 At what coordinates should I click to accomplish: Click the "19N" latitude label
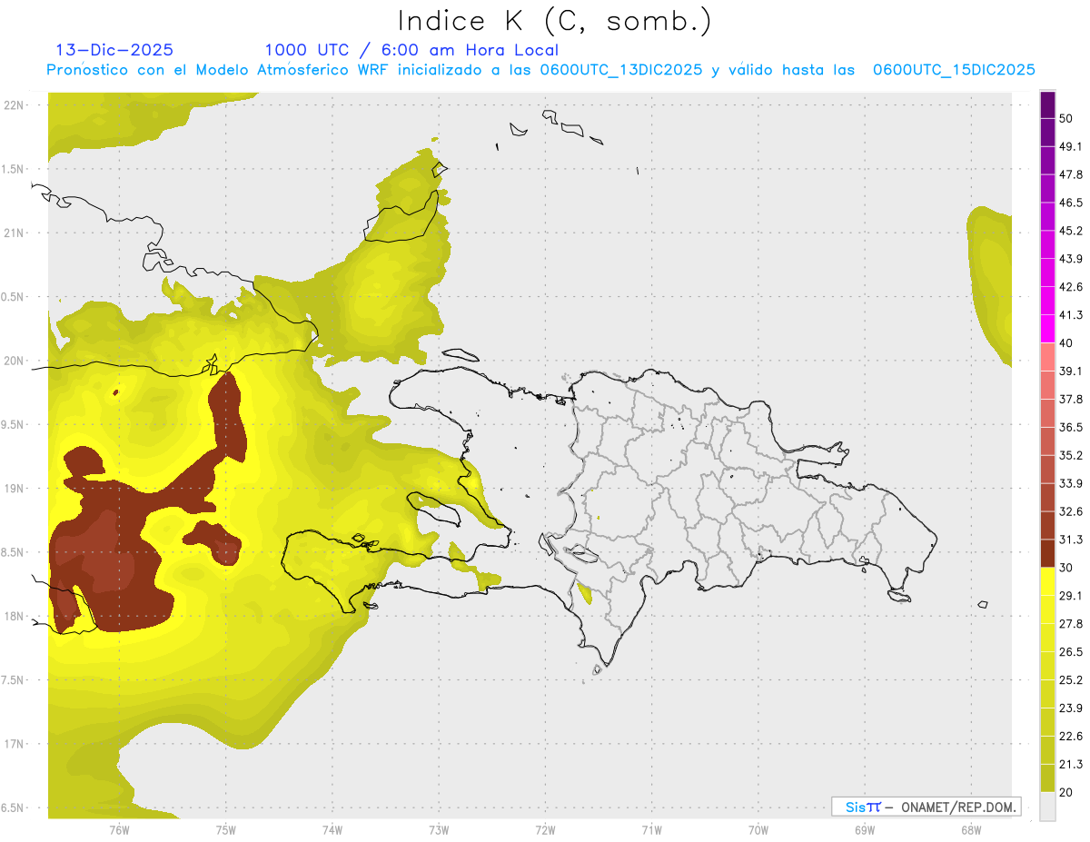(13, 489)
